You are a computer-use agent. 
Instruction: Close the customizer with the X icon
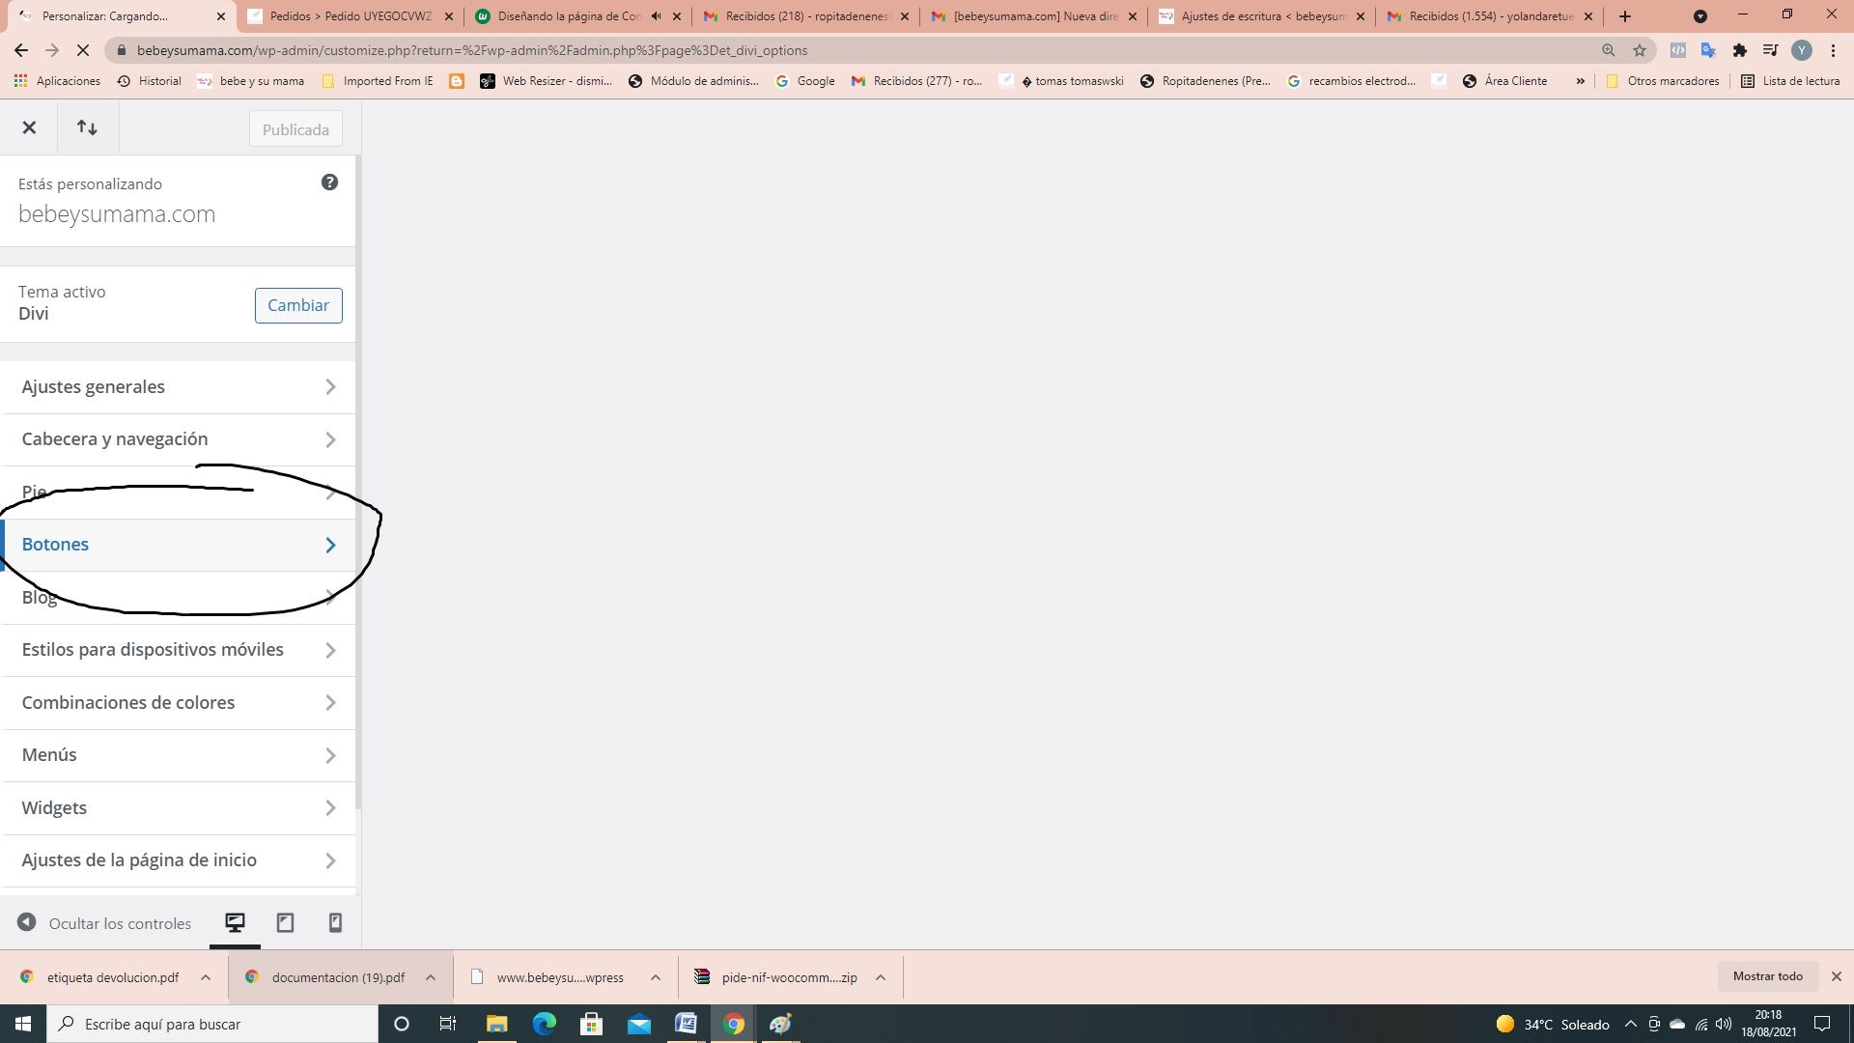coord(29,127)
